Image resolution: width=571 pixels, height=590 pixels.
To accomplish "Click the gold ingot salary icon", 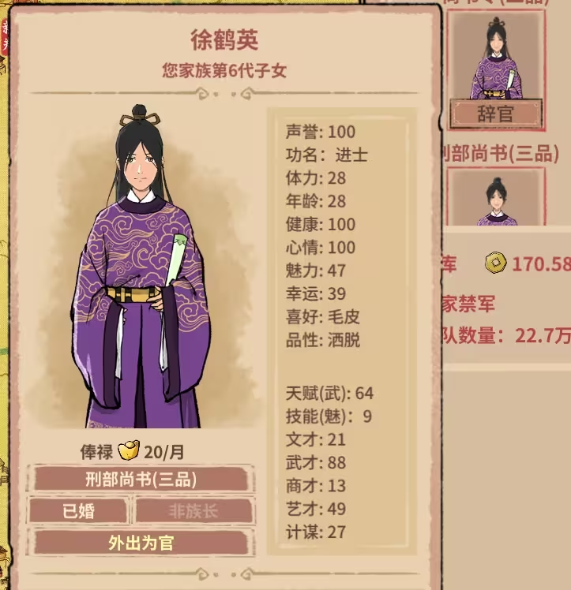I will pyautogui.click(x=129, y=450).
